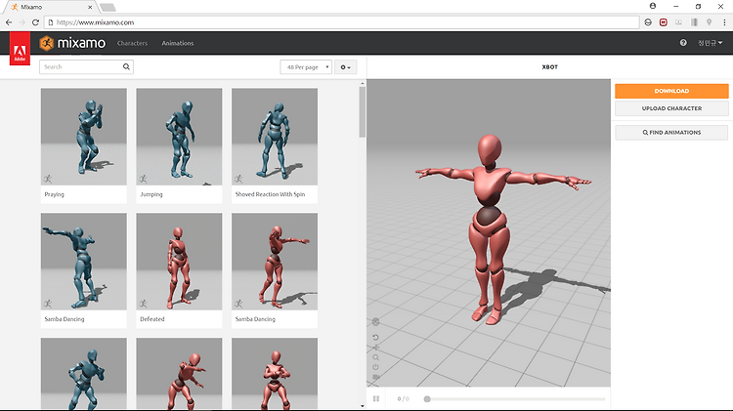Select the Shoved Reaction With Spin thumbnail
Viewport: 733px width, 411px height.
[x=275, y=137]
